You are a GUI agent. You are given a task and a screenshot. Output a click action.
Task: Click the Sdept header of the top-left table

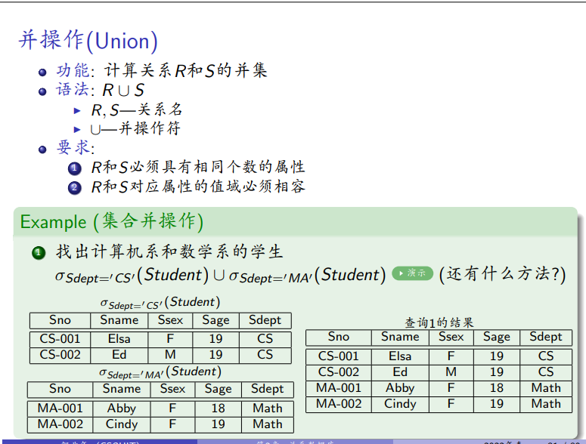(265, 320)
